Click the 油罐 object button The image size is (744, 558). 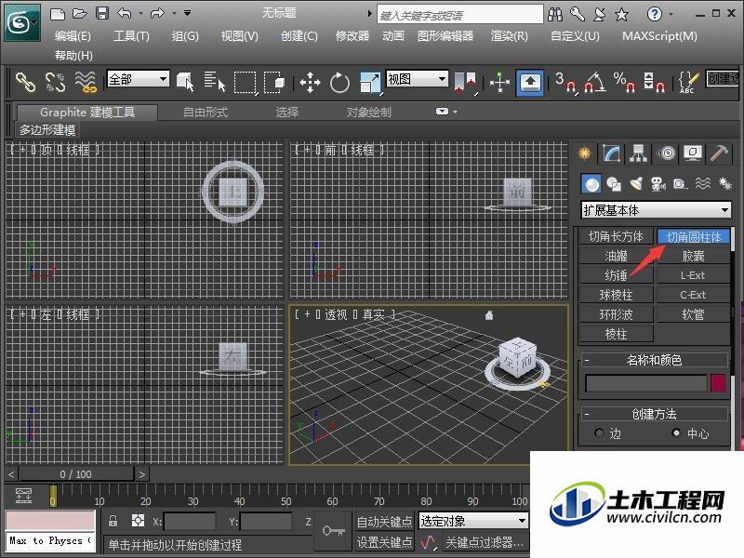coord(617,257)
